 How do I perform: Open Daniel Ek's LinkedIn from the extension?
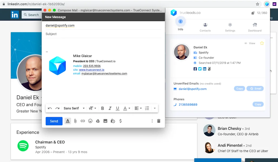(204, 69)
